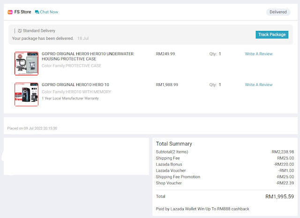Viewport: 300px width, 218px height.
Task: Start a chat via Chat Now link
Action: click(49, 12)
